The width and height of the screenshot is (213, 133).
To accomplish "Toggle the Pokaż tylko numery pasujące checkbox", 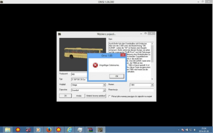I will [110, 96].
